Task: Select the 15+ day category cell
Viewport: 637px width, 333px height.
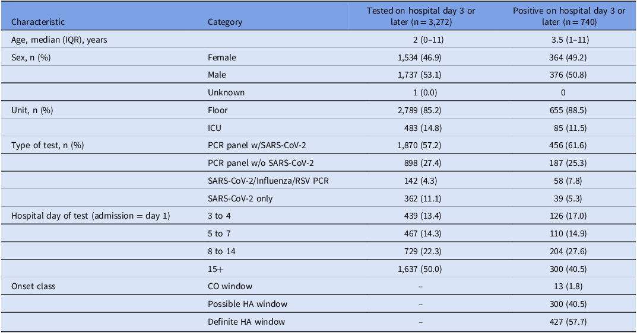Action: pos(215,270)
